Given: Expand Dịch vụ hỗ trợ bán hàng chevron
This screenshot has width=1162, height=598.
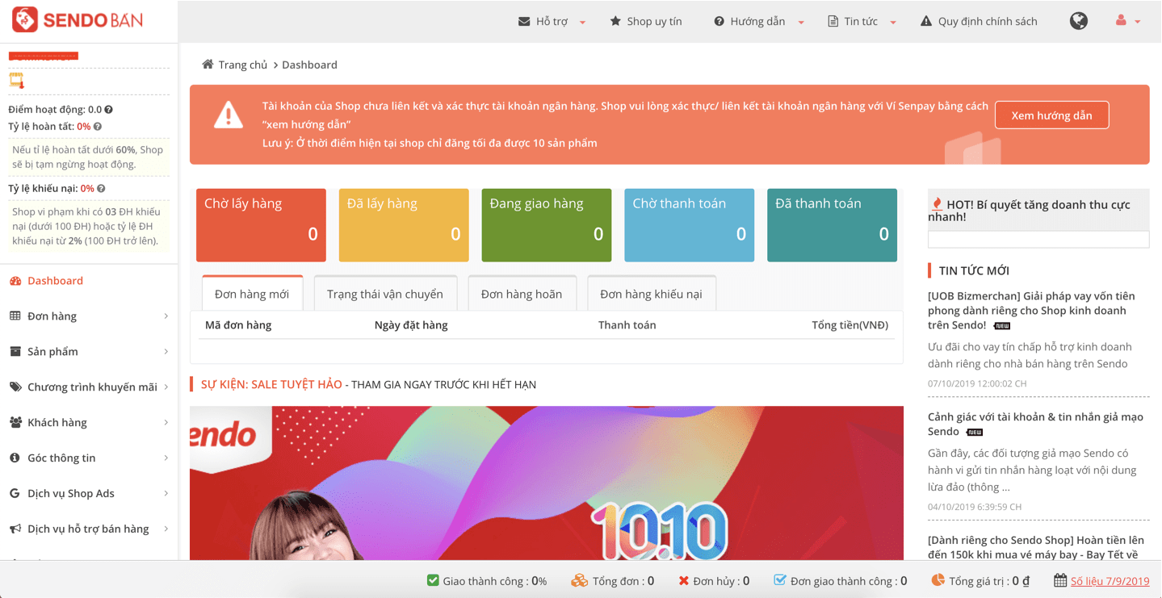Looking at the screenshot, I should [166, 529].
